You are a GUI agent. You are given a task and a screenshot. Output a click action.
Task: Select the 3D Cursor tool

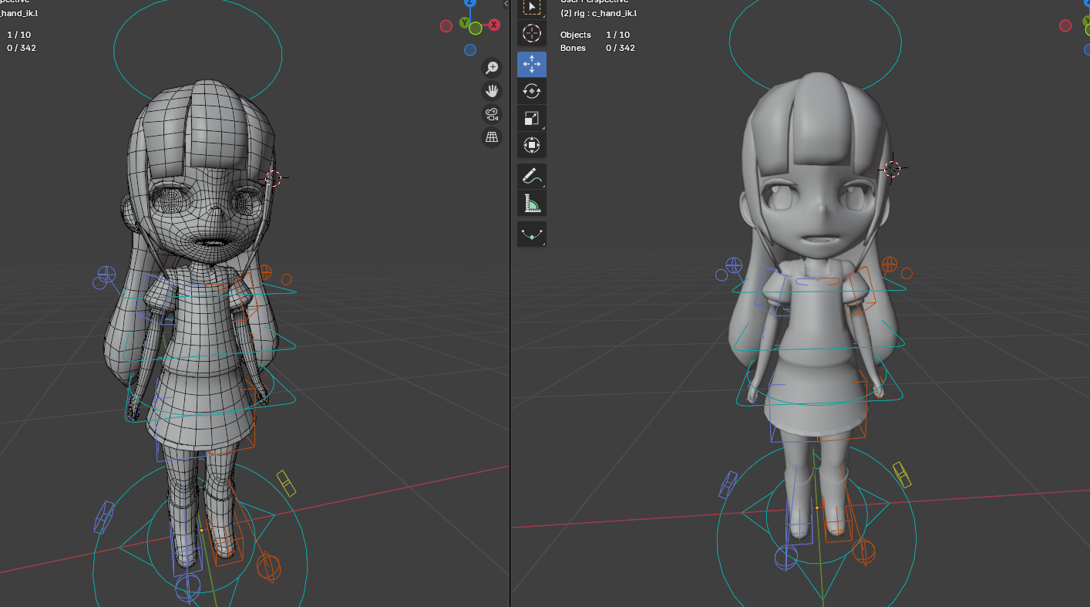pyautogui.click(x=532, y=33)
